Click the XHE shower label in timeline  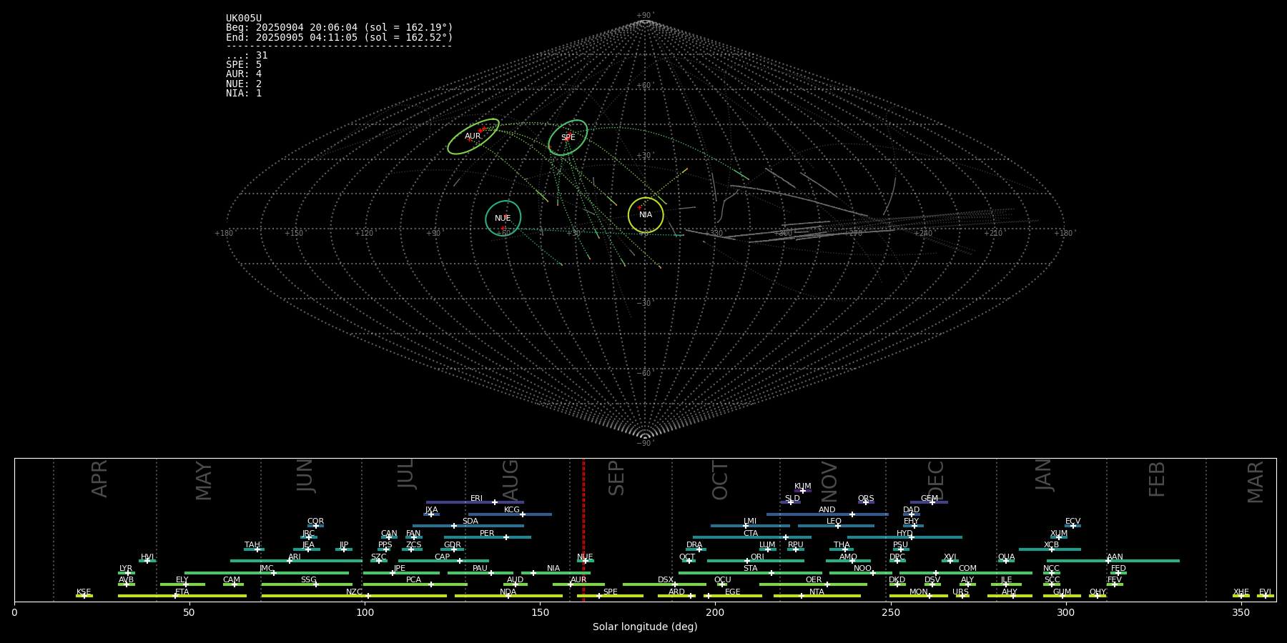point(1241,592)
